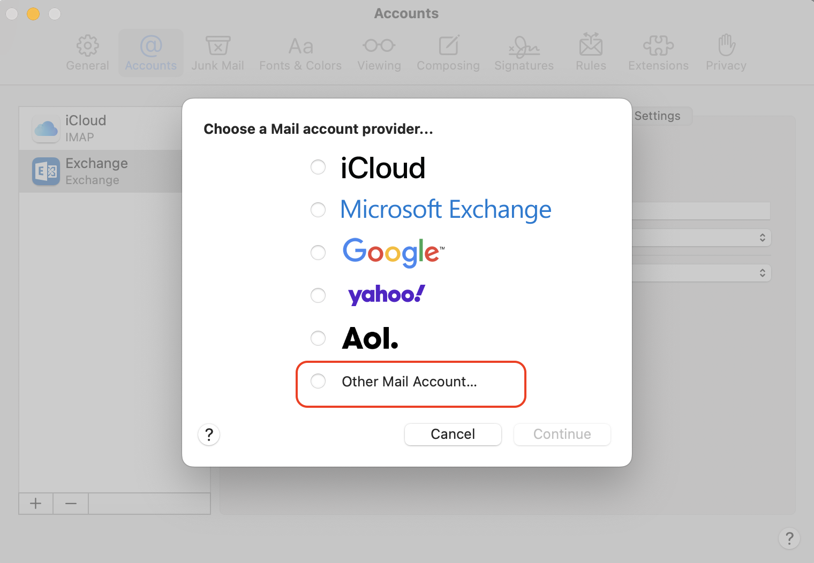
Task: Select the Other Mail Account radio button
Action: (318, 381)
